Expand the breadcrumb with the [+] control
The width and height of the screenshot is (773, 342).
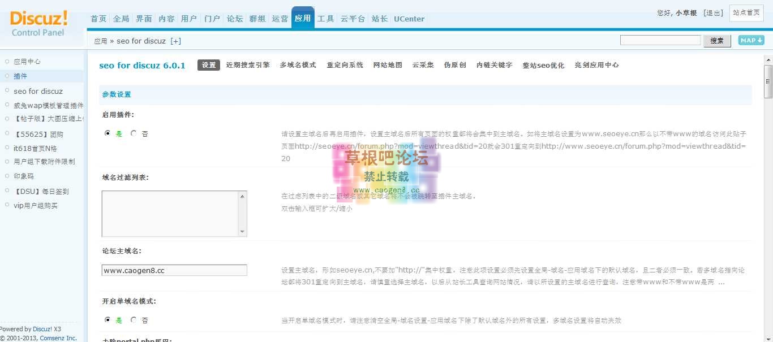coord(176,41)
